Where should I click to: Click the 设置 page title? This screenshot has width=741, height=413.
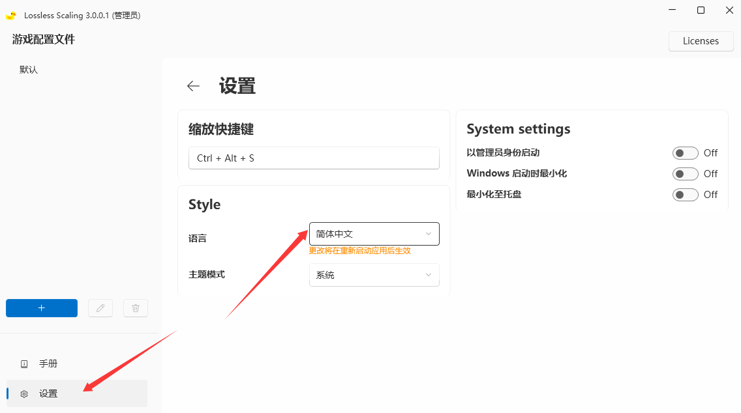[x=237, y=86]
